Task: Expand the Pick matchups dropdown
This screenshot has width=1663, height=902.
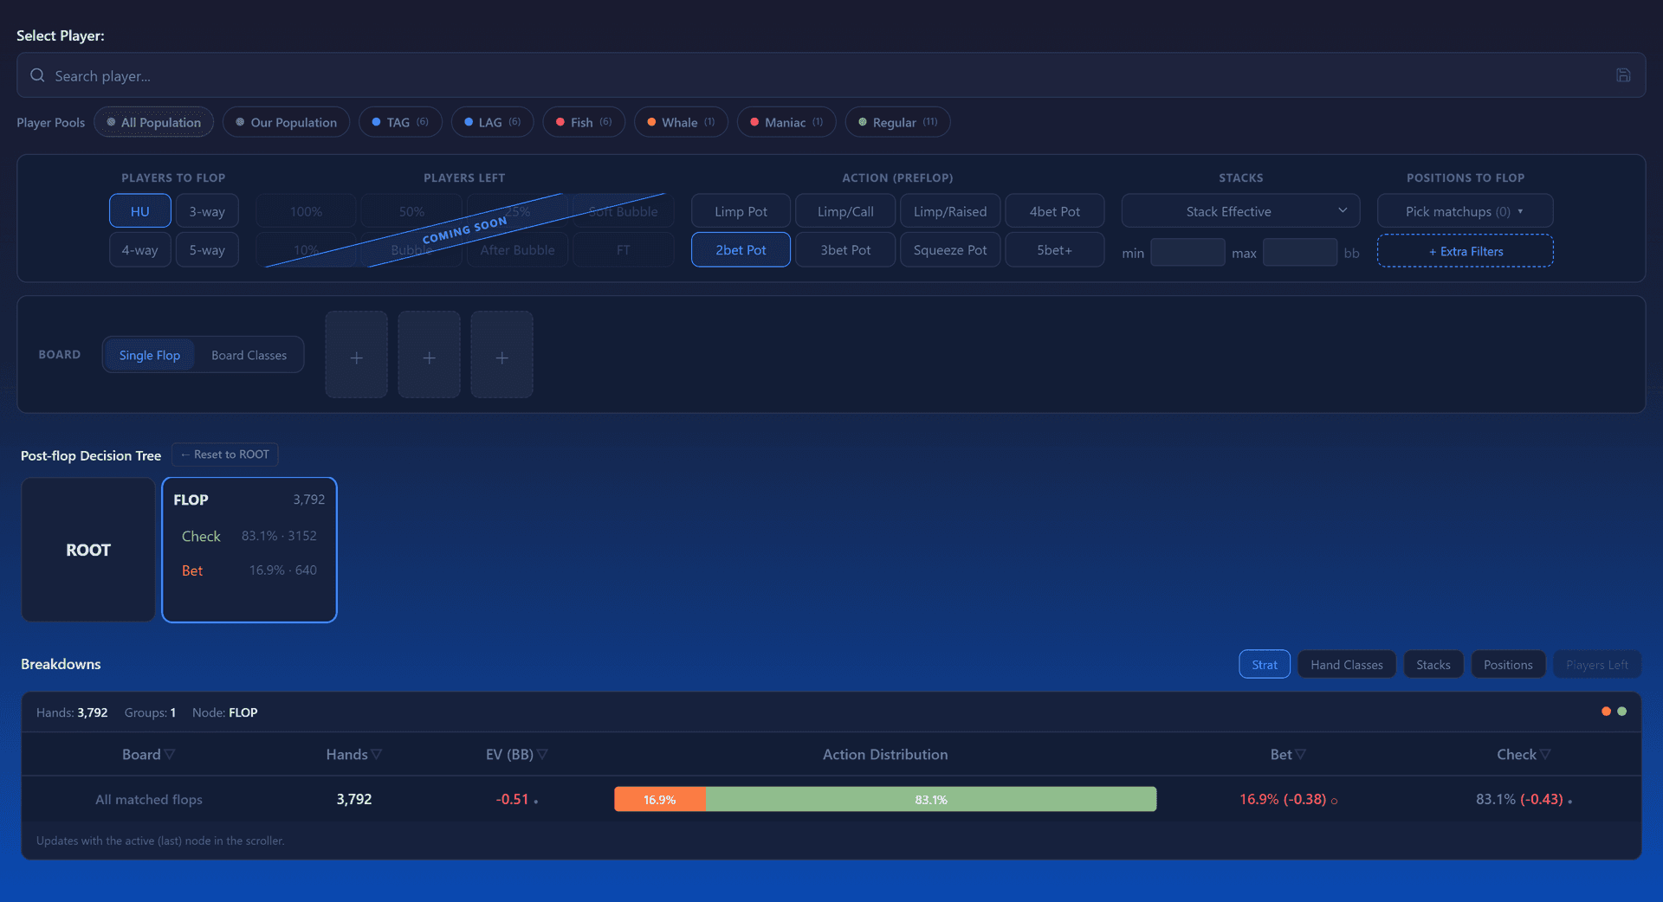Action: (1465, 211)
